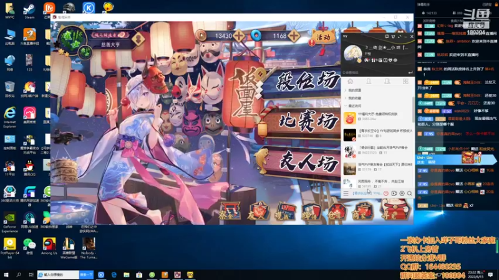
Task: Open the 商家 shop icon in game bottom bar
Action: coord(363,212)
